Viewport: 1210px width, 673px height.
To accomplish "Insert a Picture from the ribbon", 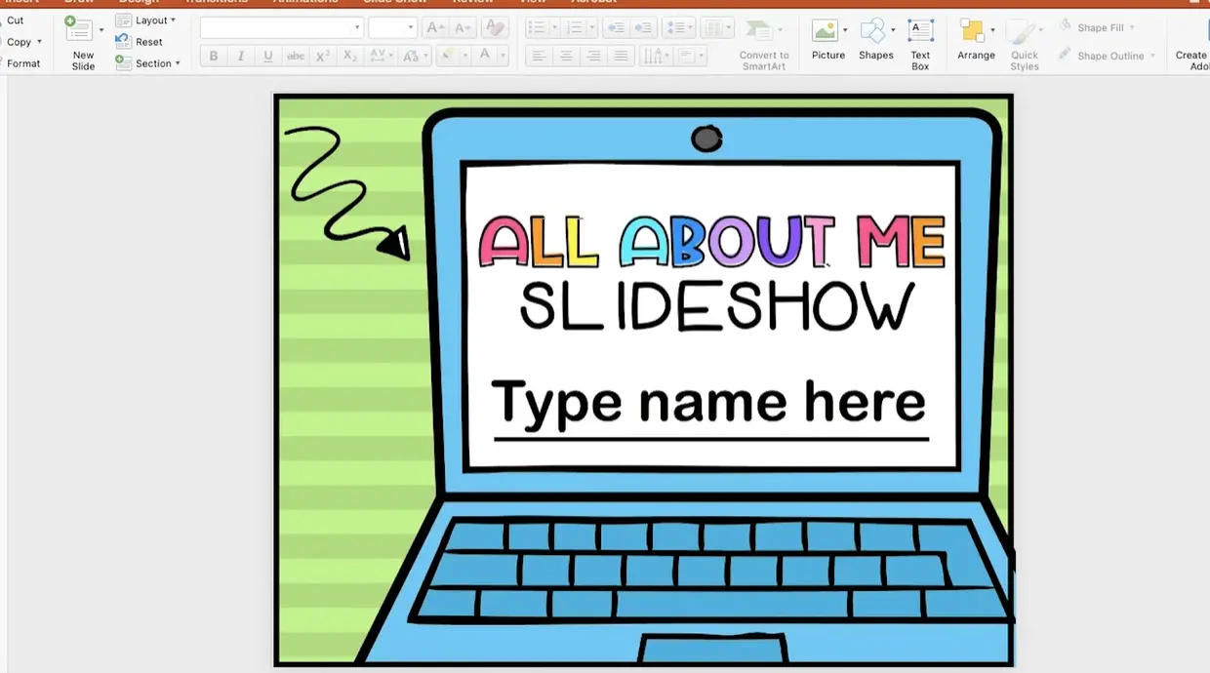I will pyautogui.click(x=826, y=31).
